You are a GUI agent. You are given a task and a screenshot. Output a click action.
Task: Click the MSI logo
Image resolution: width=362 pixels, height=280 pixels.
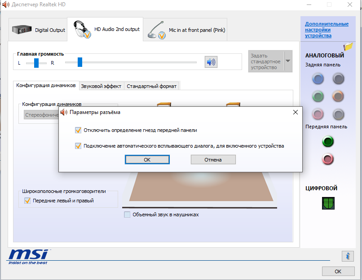click(28, 257)
